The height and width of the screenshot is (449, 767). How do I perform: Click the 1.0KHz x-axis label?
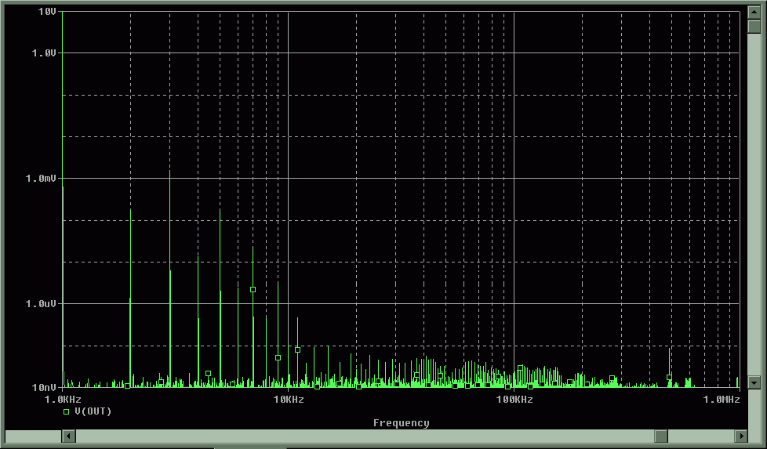pyautogui.click(x=62, y=400)
